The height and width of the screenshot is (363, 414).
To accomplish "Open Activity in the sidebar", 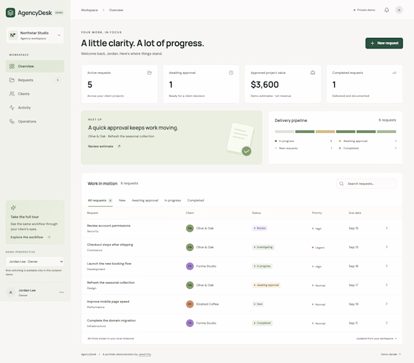I will point(35,108).
